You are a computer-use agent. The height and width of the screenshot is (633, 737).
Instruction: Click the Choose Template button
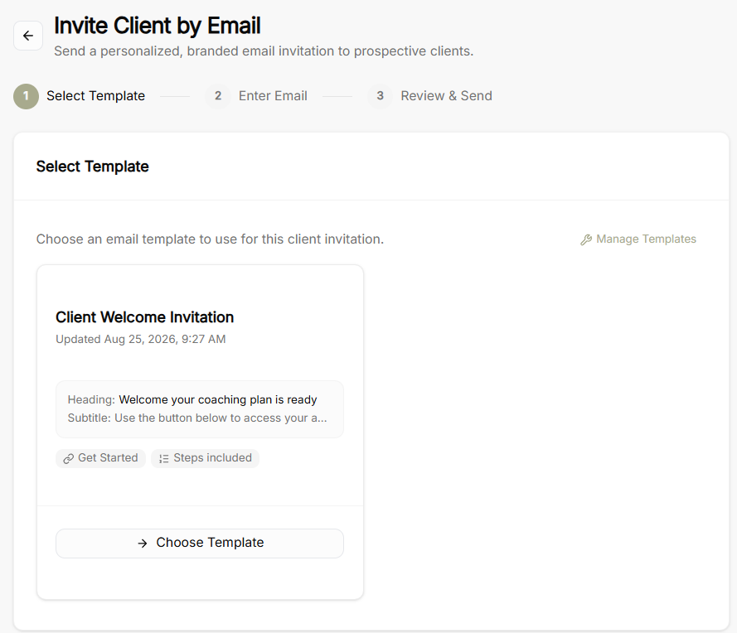pos(200,544)
